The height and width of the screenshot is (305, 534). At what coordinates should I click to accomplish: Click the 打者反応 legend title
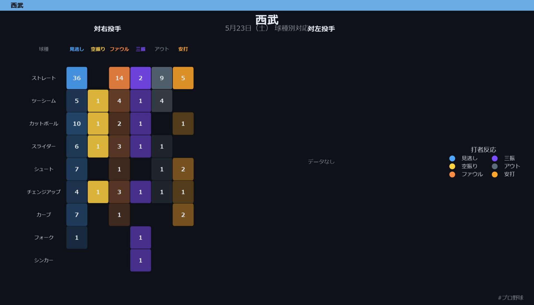click(x=483, y=150)
